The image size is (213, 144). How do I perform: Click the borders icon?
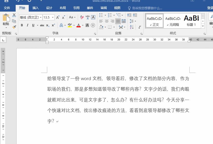110,27
